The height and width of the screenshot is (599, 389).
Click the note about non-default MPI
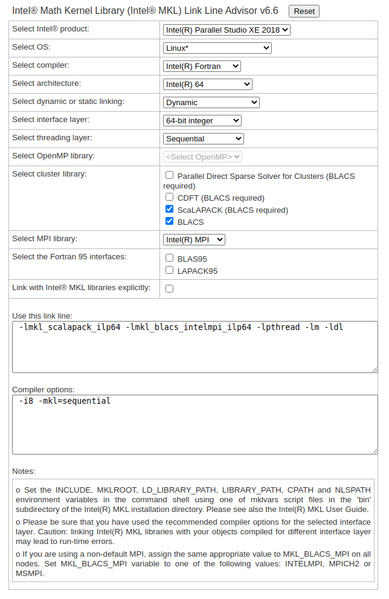[x=193, y=564]
